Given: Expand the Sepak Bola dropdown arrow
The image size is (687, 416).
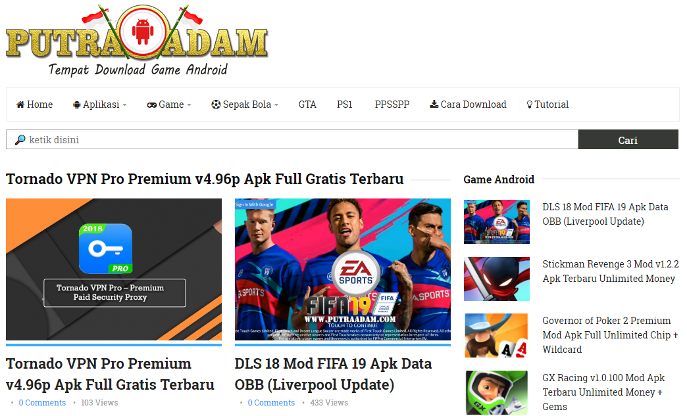Looking at the screenshot, I should pyautogui.click(x=276, y=105).
